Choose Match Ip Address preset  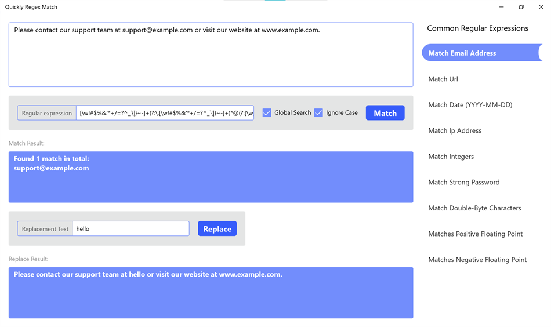click(x=454, y=130)
